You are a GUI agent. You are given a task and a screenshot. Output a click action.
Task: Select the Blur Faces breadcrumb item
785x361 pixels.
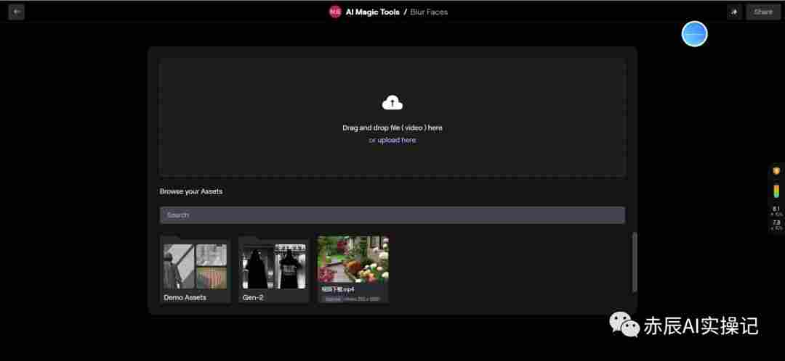pyautogui.click(x=429, y=12)
